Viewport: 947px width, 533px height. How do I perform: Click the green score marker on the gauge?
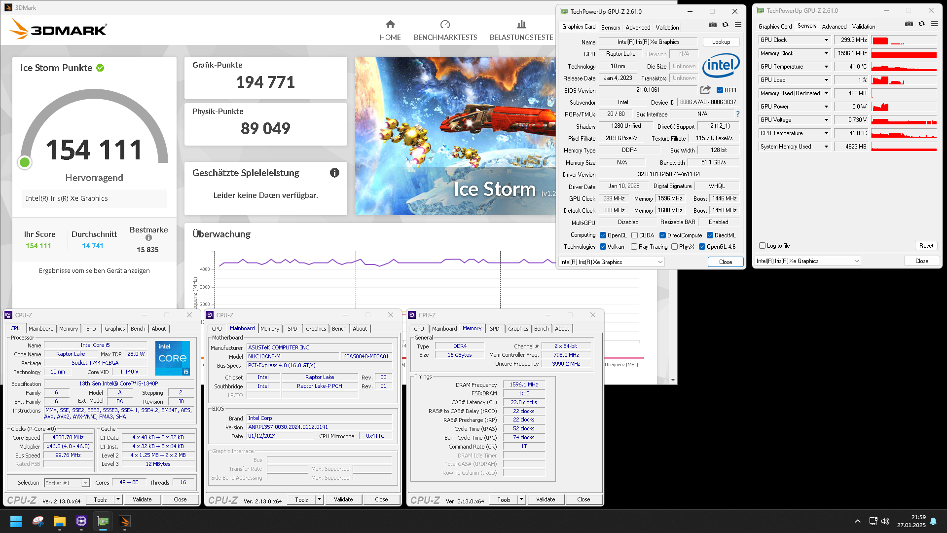pyautogui.click(x=25, y=162)
